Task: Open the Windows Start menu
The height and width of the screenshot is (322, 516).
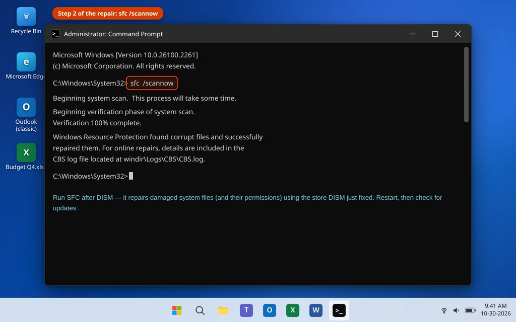Action: tap(177, 310)
